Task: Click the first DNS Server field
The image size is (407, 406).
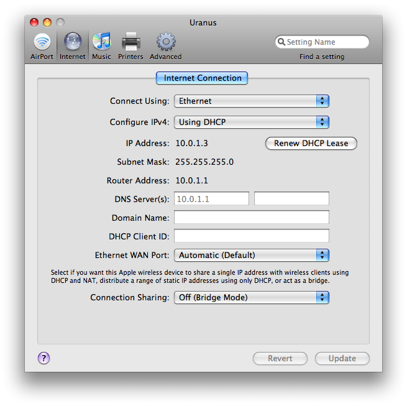Action: 211,199
